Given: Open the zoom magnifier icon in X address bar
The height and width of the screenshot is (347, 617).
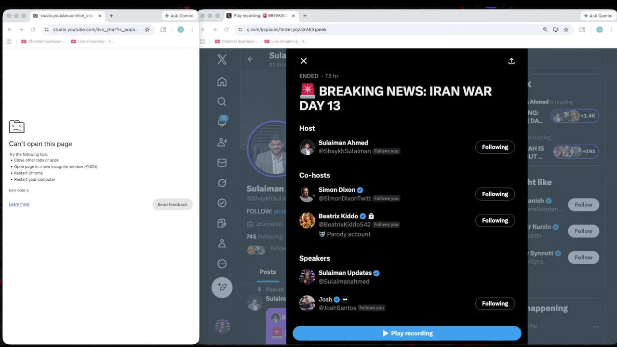Looking at the screenshot, I should point(545,29).
